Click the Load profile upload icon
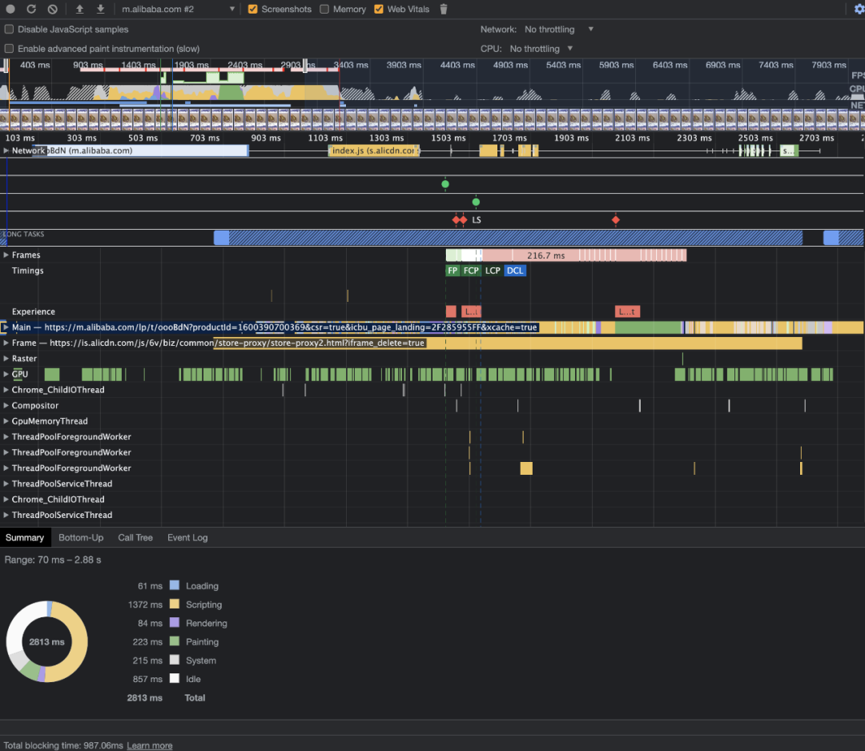This screenshot has width=865, height=751. pyautogui.click(x=79, y=9)
